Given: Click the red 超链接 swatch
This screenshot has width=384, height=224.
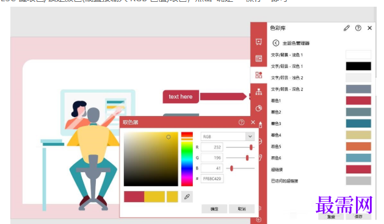Looking at the screenshot, I should tap(358, 170).
